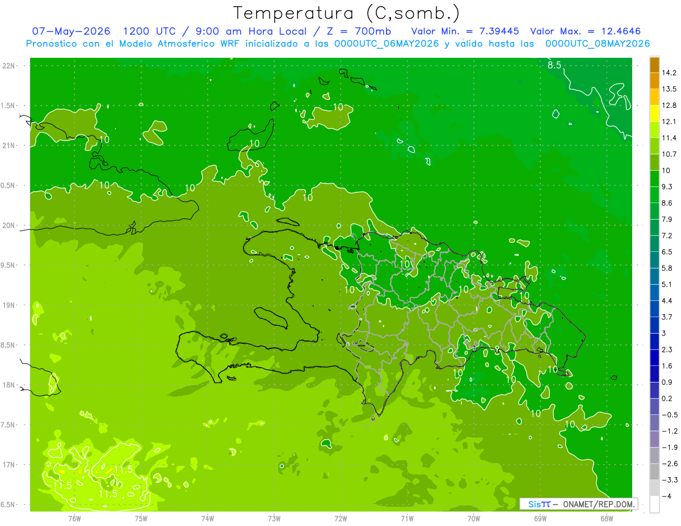Viewport: 681px width, 526px height.
Task: Click the 07-May-2026 date text
Action: click(x=71, y=31)
